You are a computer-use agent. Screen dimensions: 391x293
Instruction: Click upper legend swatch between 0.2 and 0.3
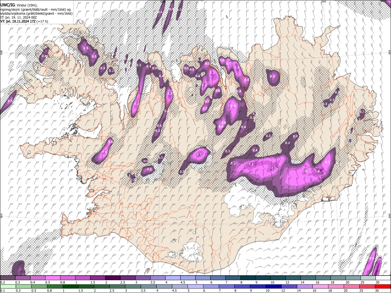(x=8, y=278)
